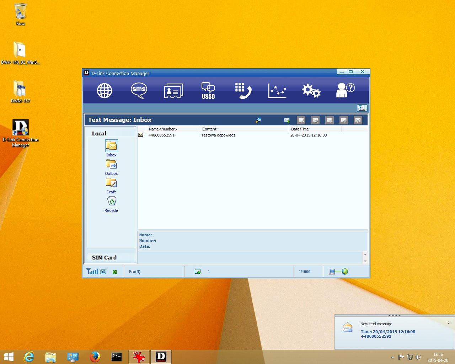This screenshot has height=364, width=455.
Task: Open Firefox from taskbar
Action: tap(95, 357)
